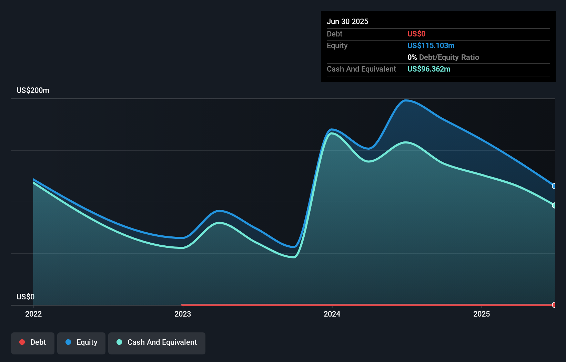Click the red Debt legend dot
Viewport: 566px width, 362px height.
[x=22, y=342]
